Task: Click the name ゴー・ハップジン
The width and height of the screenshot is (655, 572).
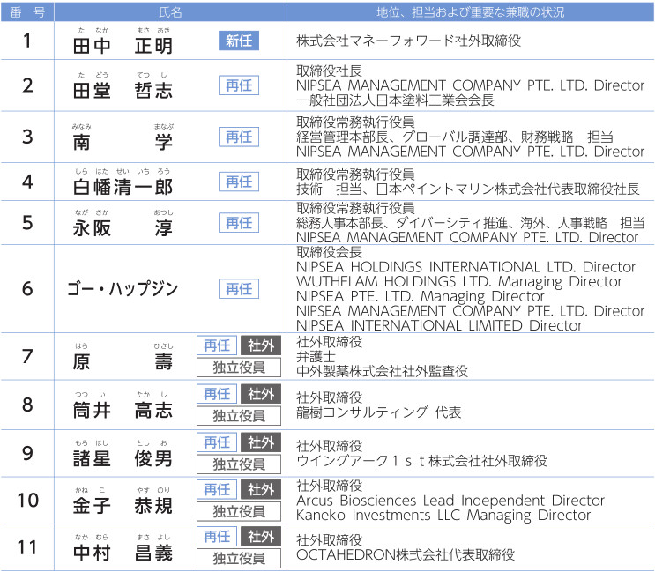Action: click(123, 289)
